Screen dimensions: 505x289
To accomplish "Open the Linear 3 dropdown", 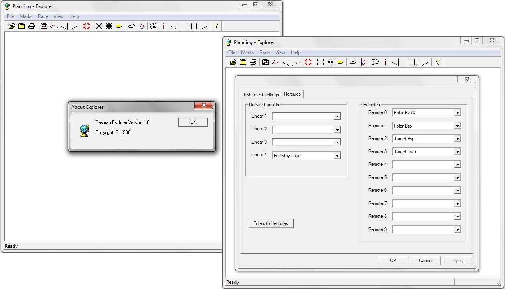I will point(337,142).
